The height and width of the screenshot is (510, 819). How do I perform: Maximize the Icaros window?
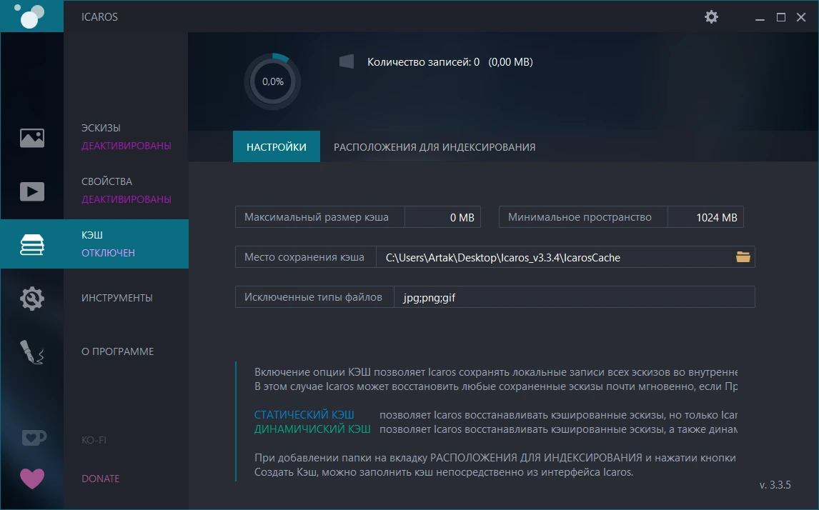click(781, 17)
